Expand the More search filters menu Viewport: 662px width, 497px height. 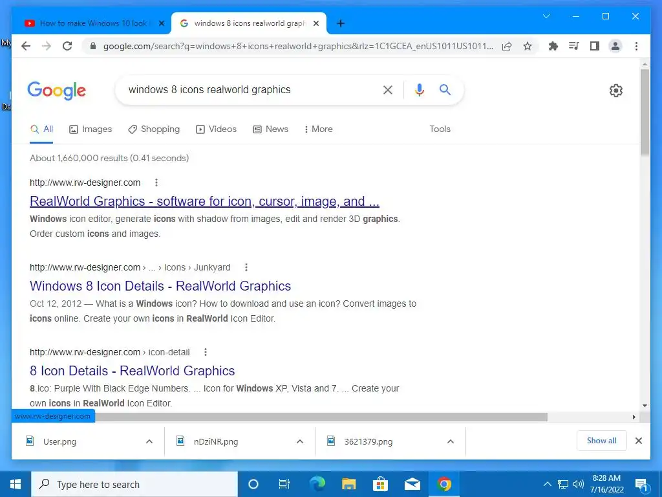pyautogui.click(x=318, y=129)
